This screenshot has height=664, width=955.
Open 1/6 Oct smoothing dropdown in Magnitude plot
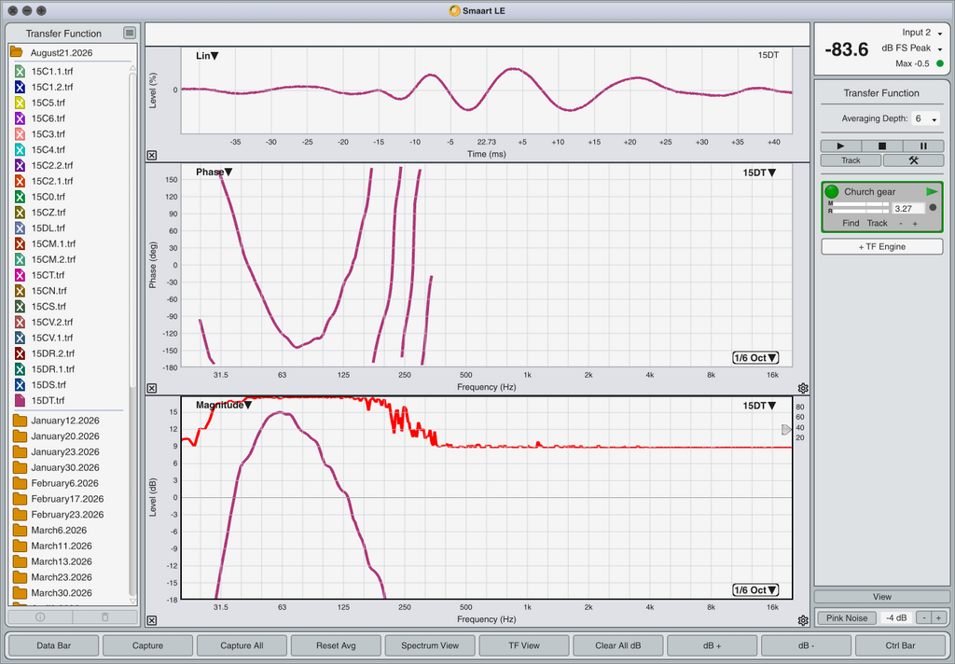[x=755, y=589]
